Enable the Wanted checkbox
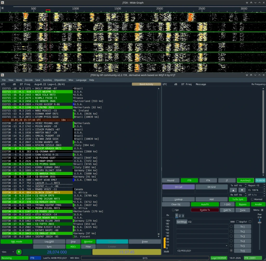Screen dimensions: 266x261 252,199
